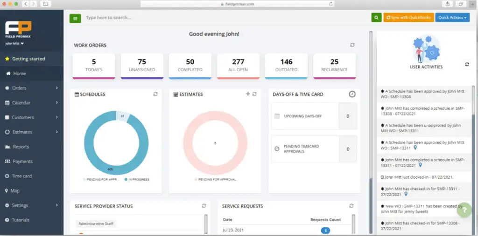Click the Home house icon in the sidebar
The height and width of the screenshot is (236, 478).
pos(8,73)
